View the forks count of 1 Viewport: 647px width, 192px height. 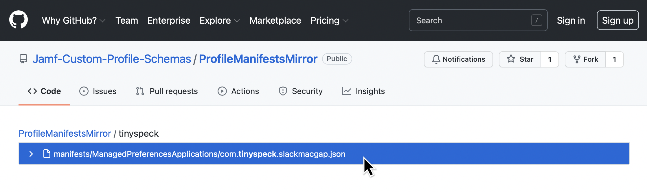(615, 59)
